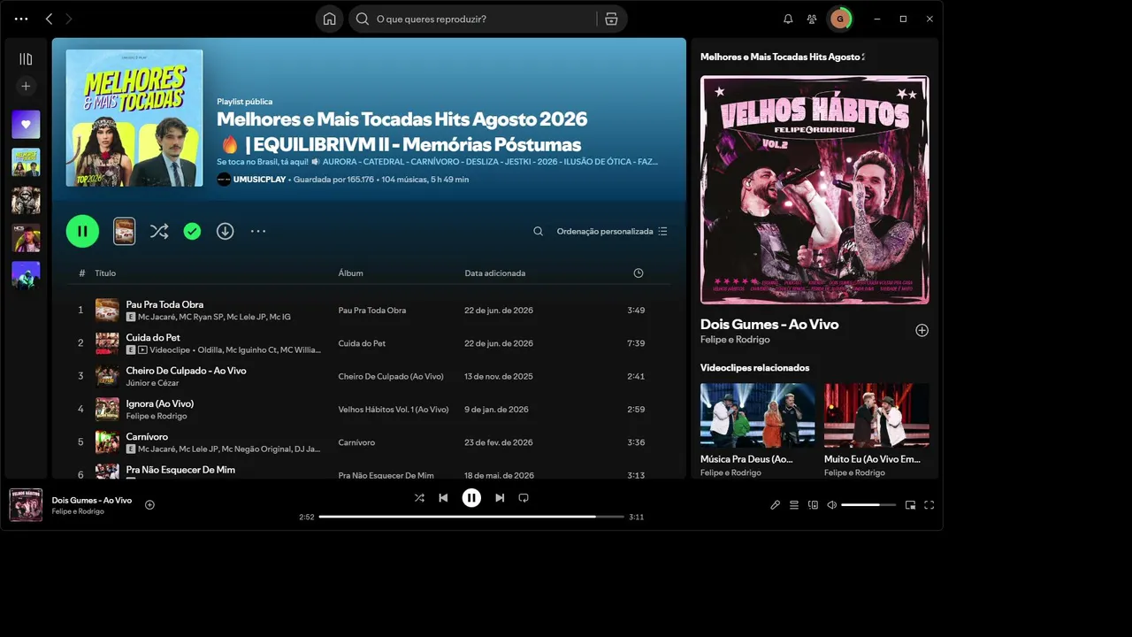Open the play queue icon
This screenshot has height=637, width=1132.
pos(794,505)
